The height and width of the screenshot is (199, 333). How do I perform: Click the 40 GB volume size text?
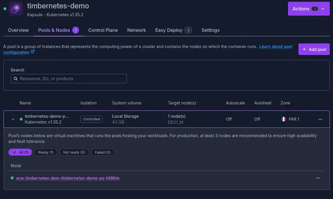click(118, 122)
